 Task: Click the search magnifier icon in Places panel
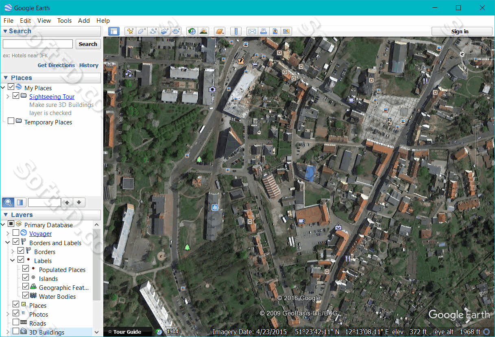(x=8, y=202)
